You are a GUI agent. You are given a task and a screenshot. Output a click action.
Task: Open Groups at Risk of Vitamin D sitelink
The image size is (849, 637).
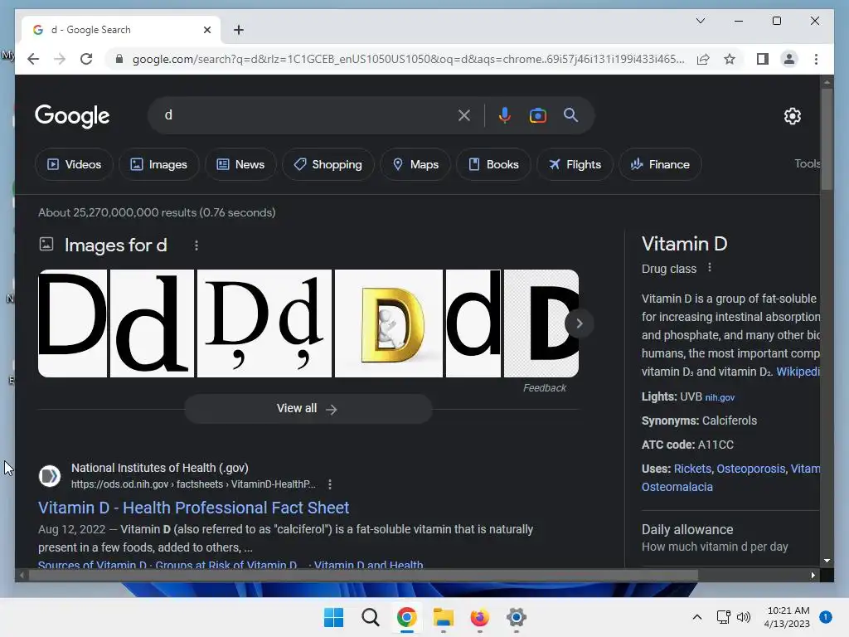(226, 564)
